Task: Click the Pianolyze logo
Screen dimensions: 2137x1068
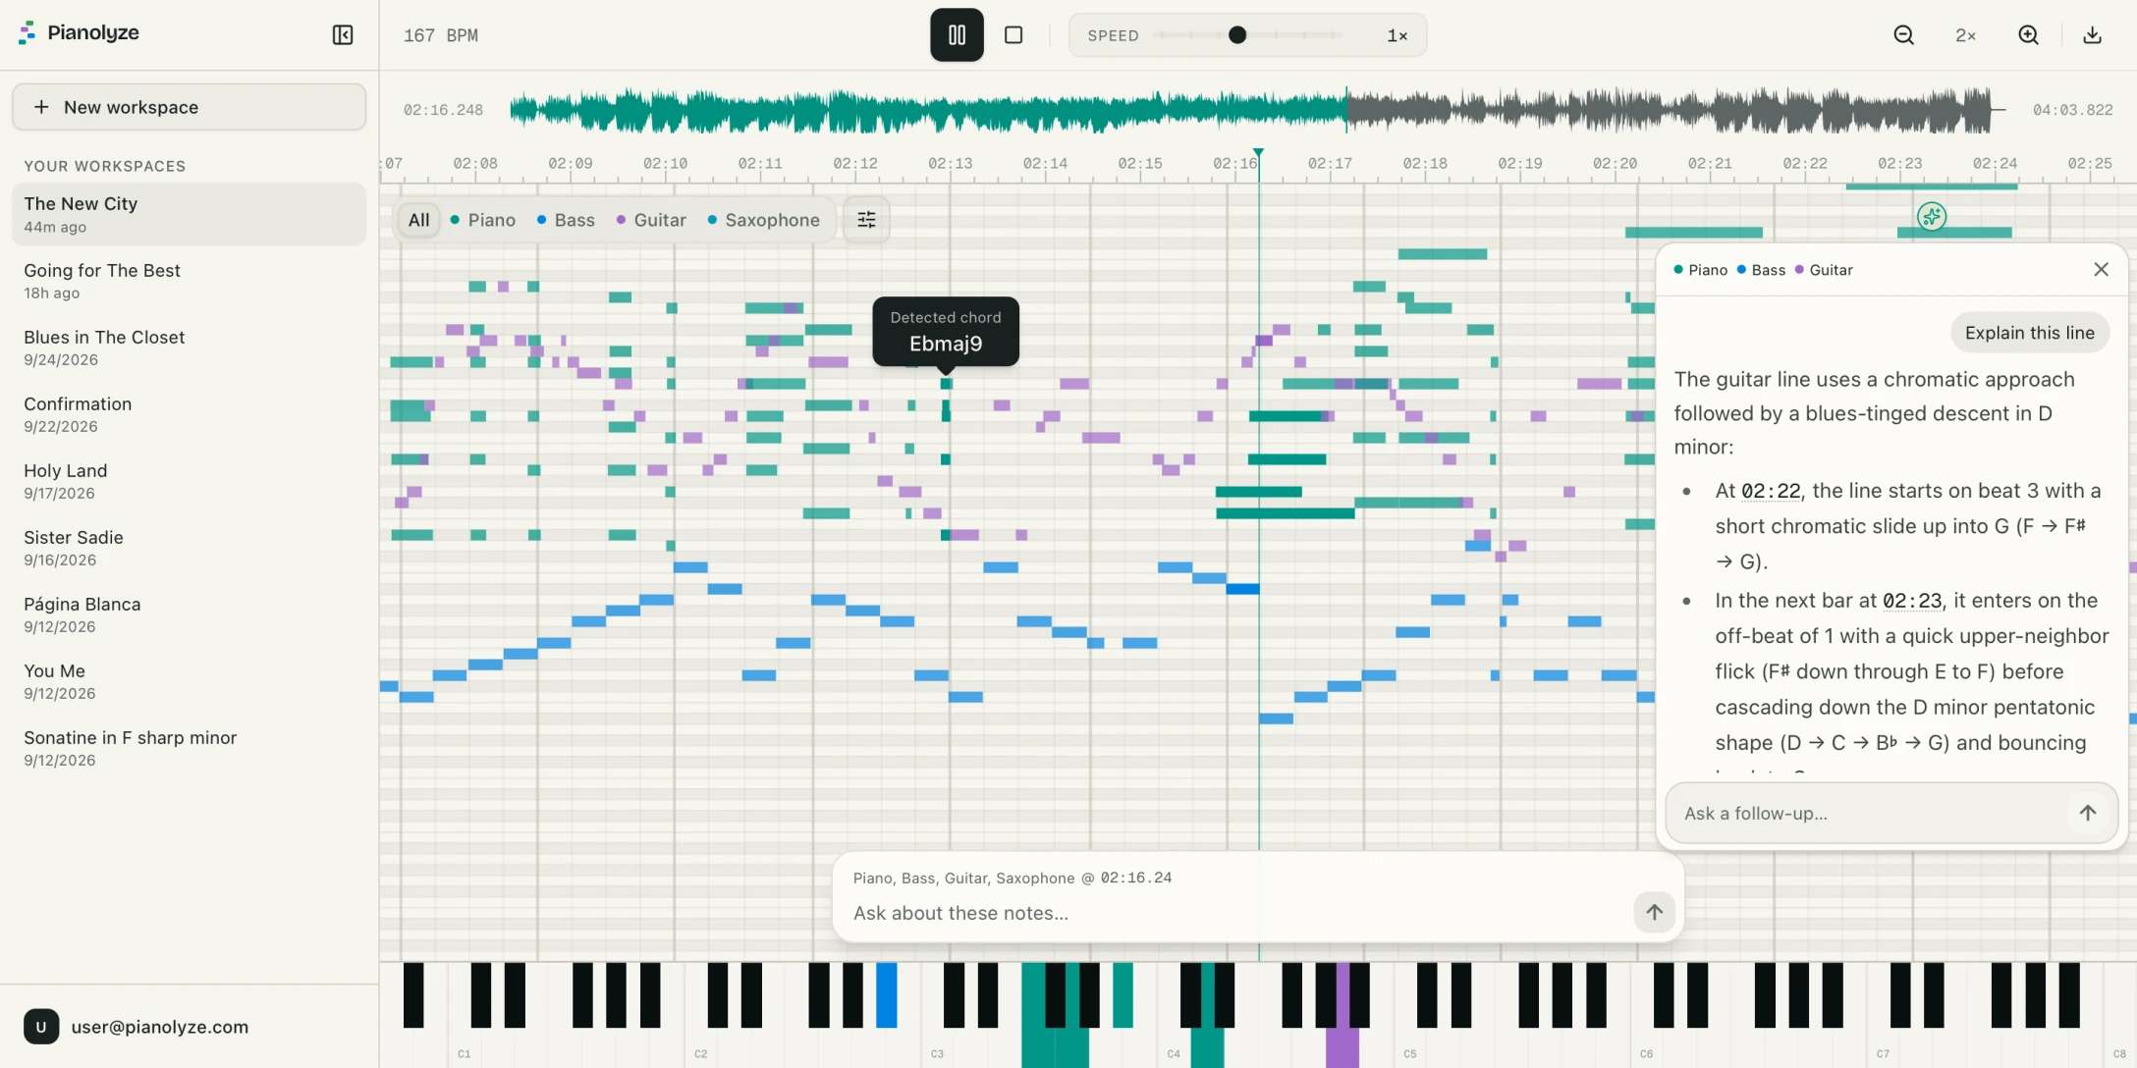Action: (79, 32)
